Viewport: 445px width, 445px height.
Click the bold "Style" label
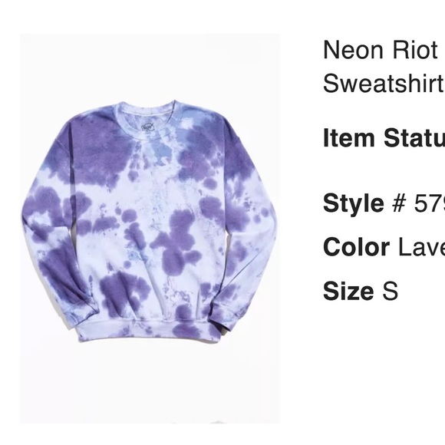(x=354, y=203)
